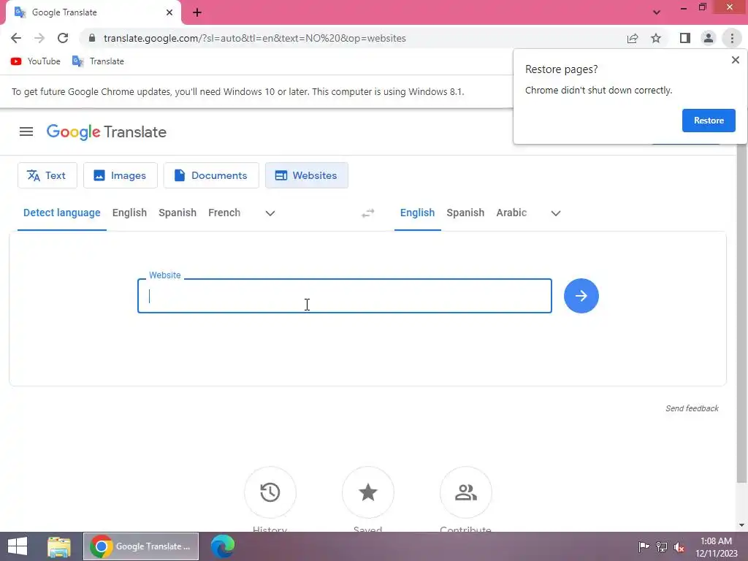Click the network tray icon
This screenshot has height=561, width=748.
click(x=662, y=546)
